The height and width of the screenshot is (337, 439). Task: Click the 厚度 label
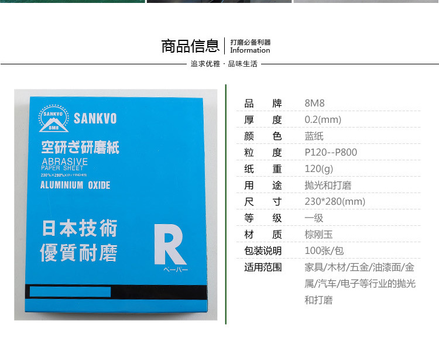click(263, 120)
